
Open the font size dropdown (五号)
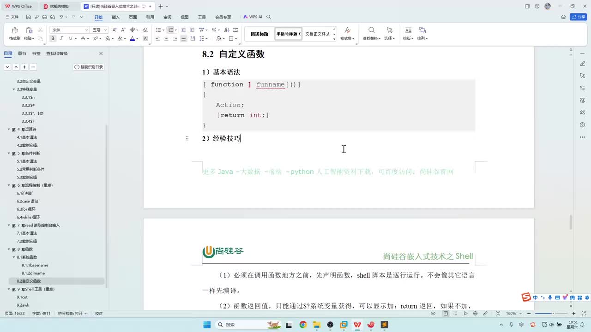[x=105, y=30]
